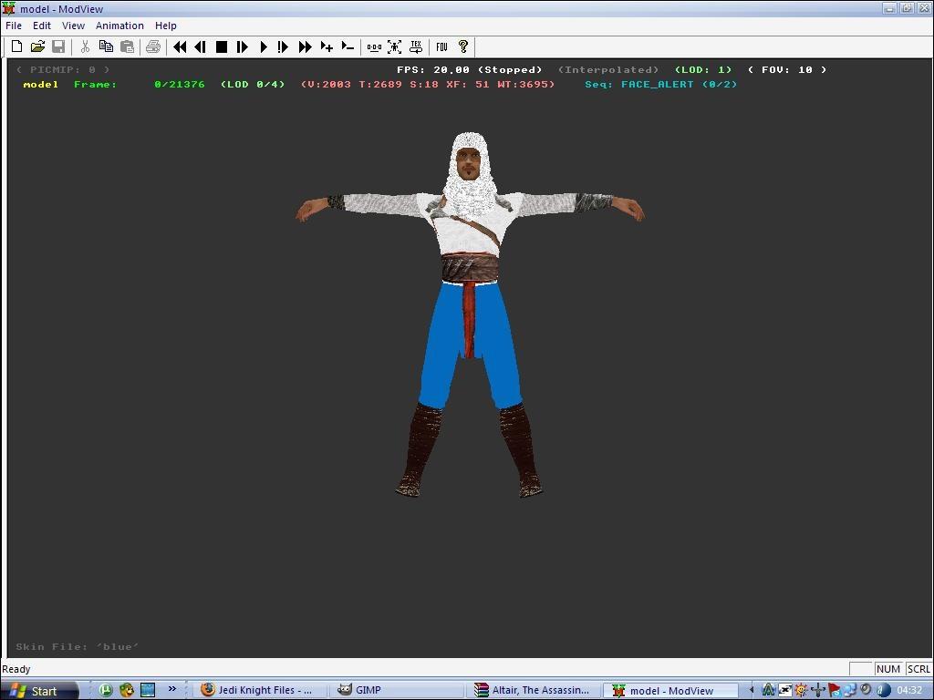Expand the quick launch overflow chevron
Screen dimensions: 934x700
(x=171, y=690)
